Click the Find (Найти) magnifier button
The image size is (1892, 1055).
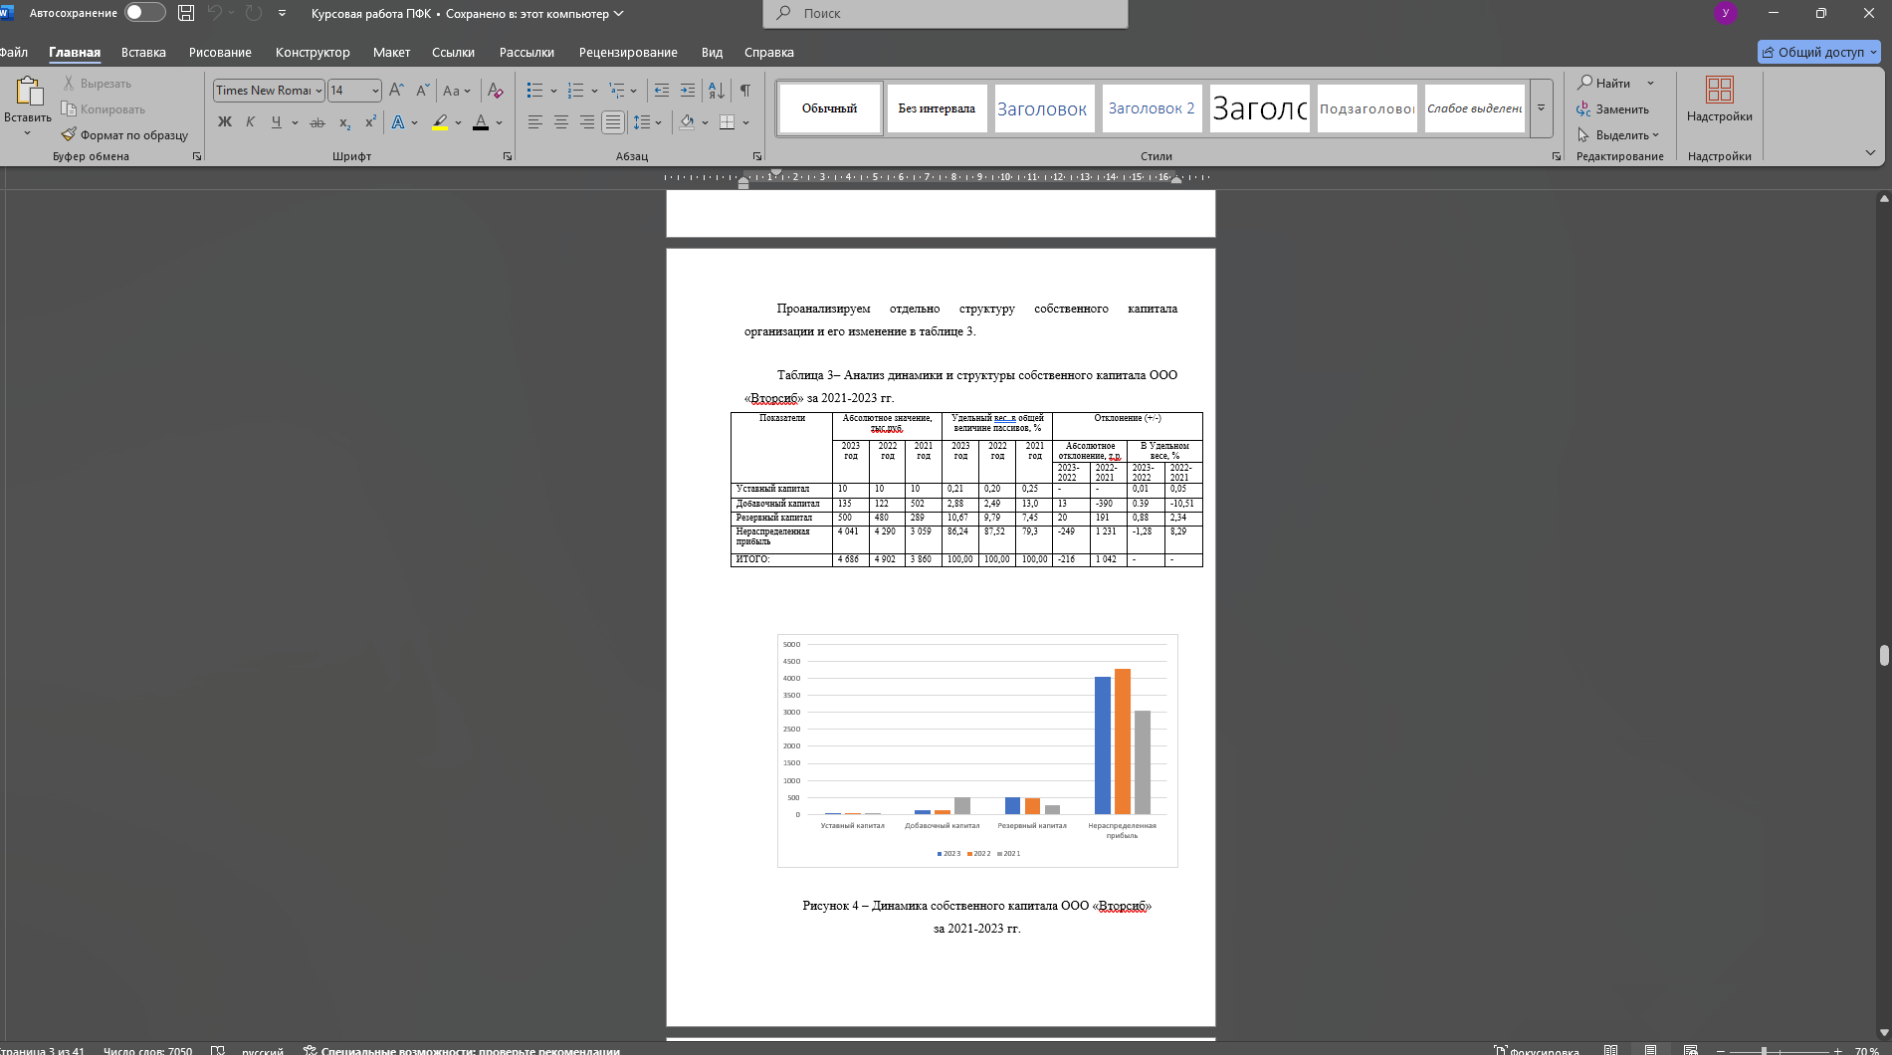point(1603,84)
